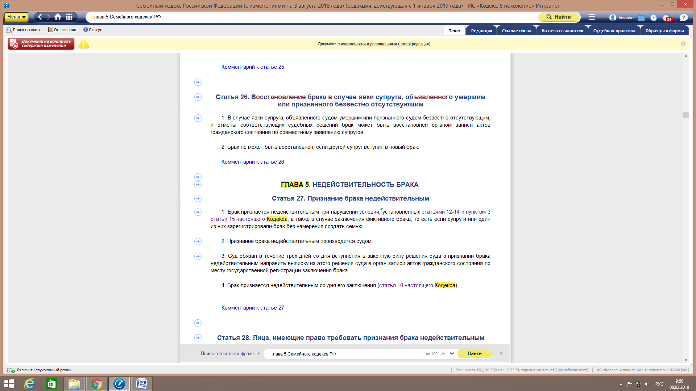Viewport: 696px width, 391px height.
Task: Click scrollbar down arrow
Action: [686, 360]
